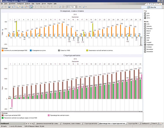Check the (All) option under Год filter

[x=145, y=13]
